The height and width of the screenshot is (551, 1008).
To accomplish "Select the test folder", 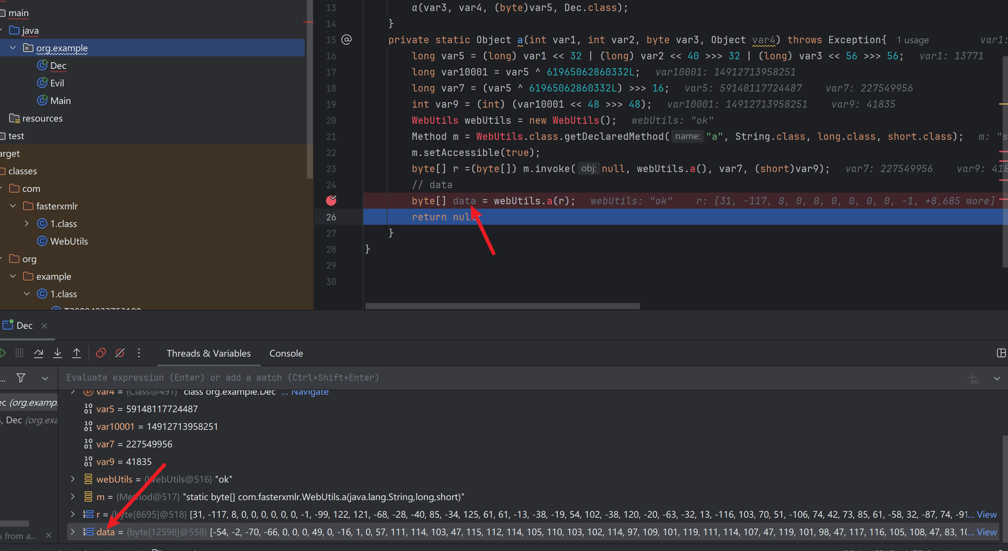I will [x=16, y=136].
